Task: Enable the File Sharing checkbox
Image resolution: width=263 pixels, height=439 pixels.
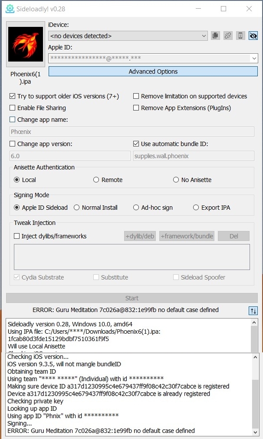Action: pyautogui.click(x=12, y=108)
